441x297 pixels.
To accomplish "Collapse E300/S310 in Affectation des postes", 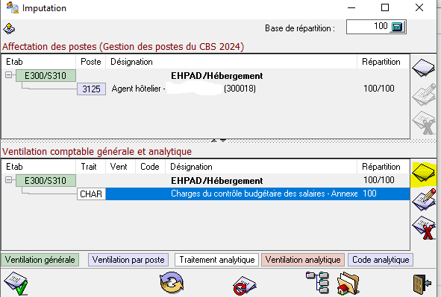I will pyautogui.click(x=9, y=75).
